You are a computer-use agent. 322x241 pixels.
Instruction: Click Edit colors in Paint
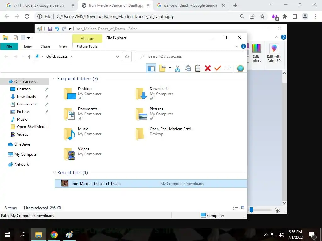point(256,53)
